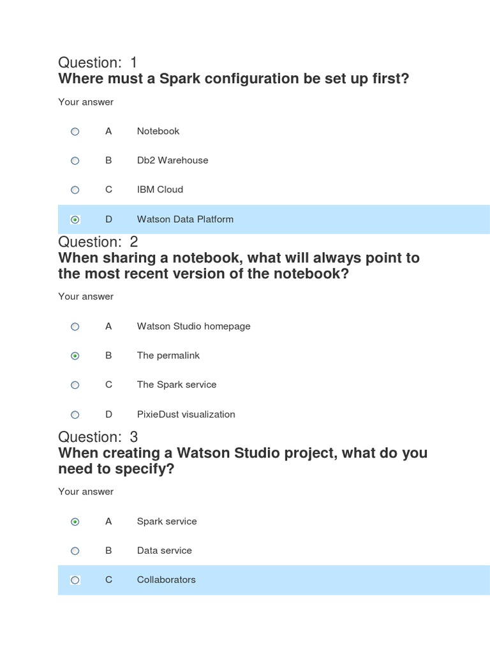
Task: Click the 'Collaborators' answer text
Action: tap(166, 580)
